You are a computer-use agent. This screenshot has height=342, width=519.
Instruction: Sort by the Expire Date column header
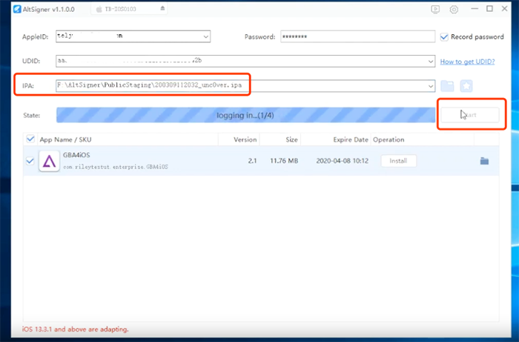350,139
